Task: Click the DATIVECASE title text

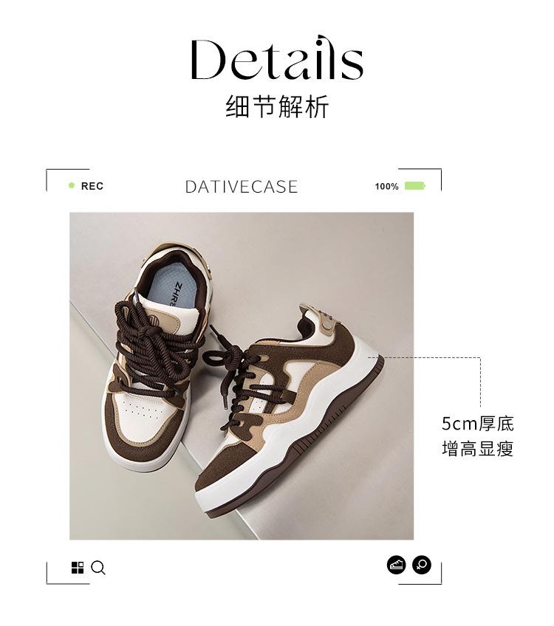Action: click(x=242, y=187)
